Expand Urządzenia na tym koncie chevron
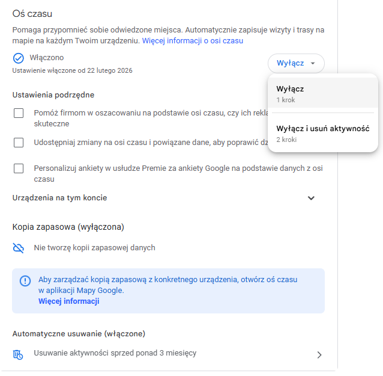 311,198
